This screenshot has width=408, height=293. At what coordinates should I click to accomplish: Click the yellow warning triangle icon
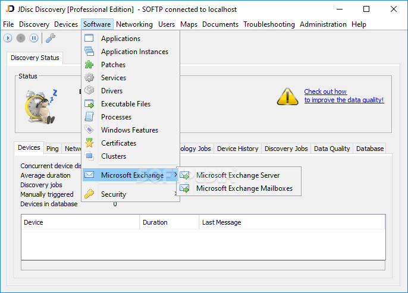coord(287,96)
